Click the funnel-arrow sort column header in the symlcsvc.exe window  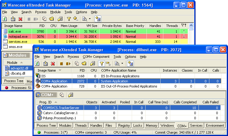point(184,26)
